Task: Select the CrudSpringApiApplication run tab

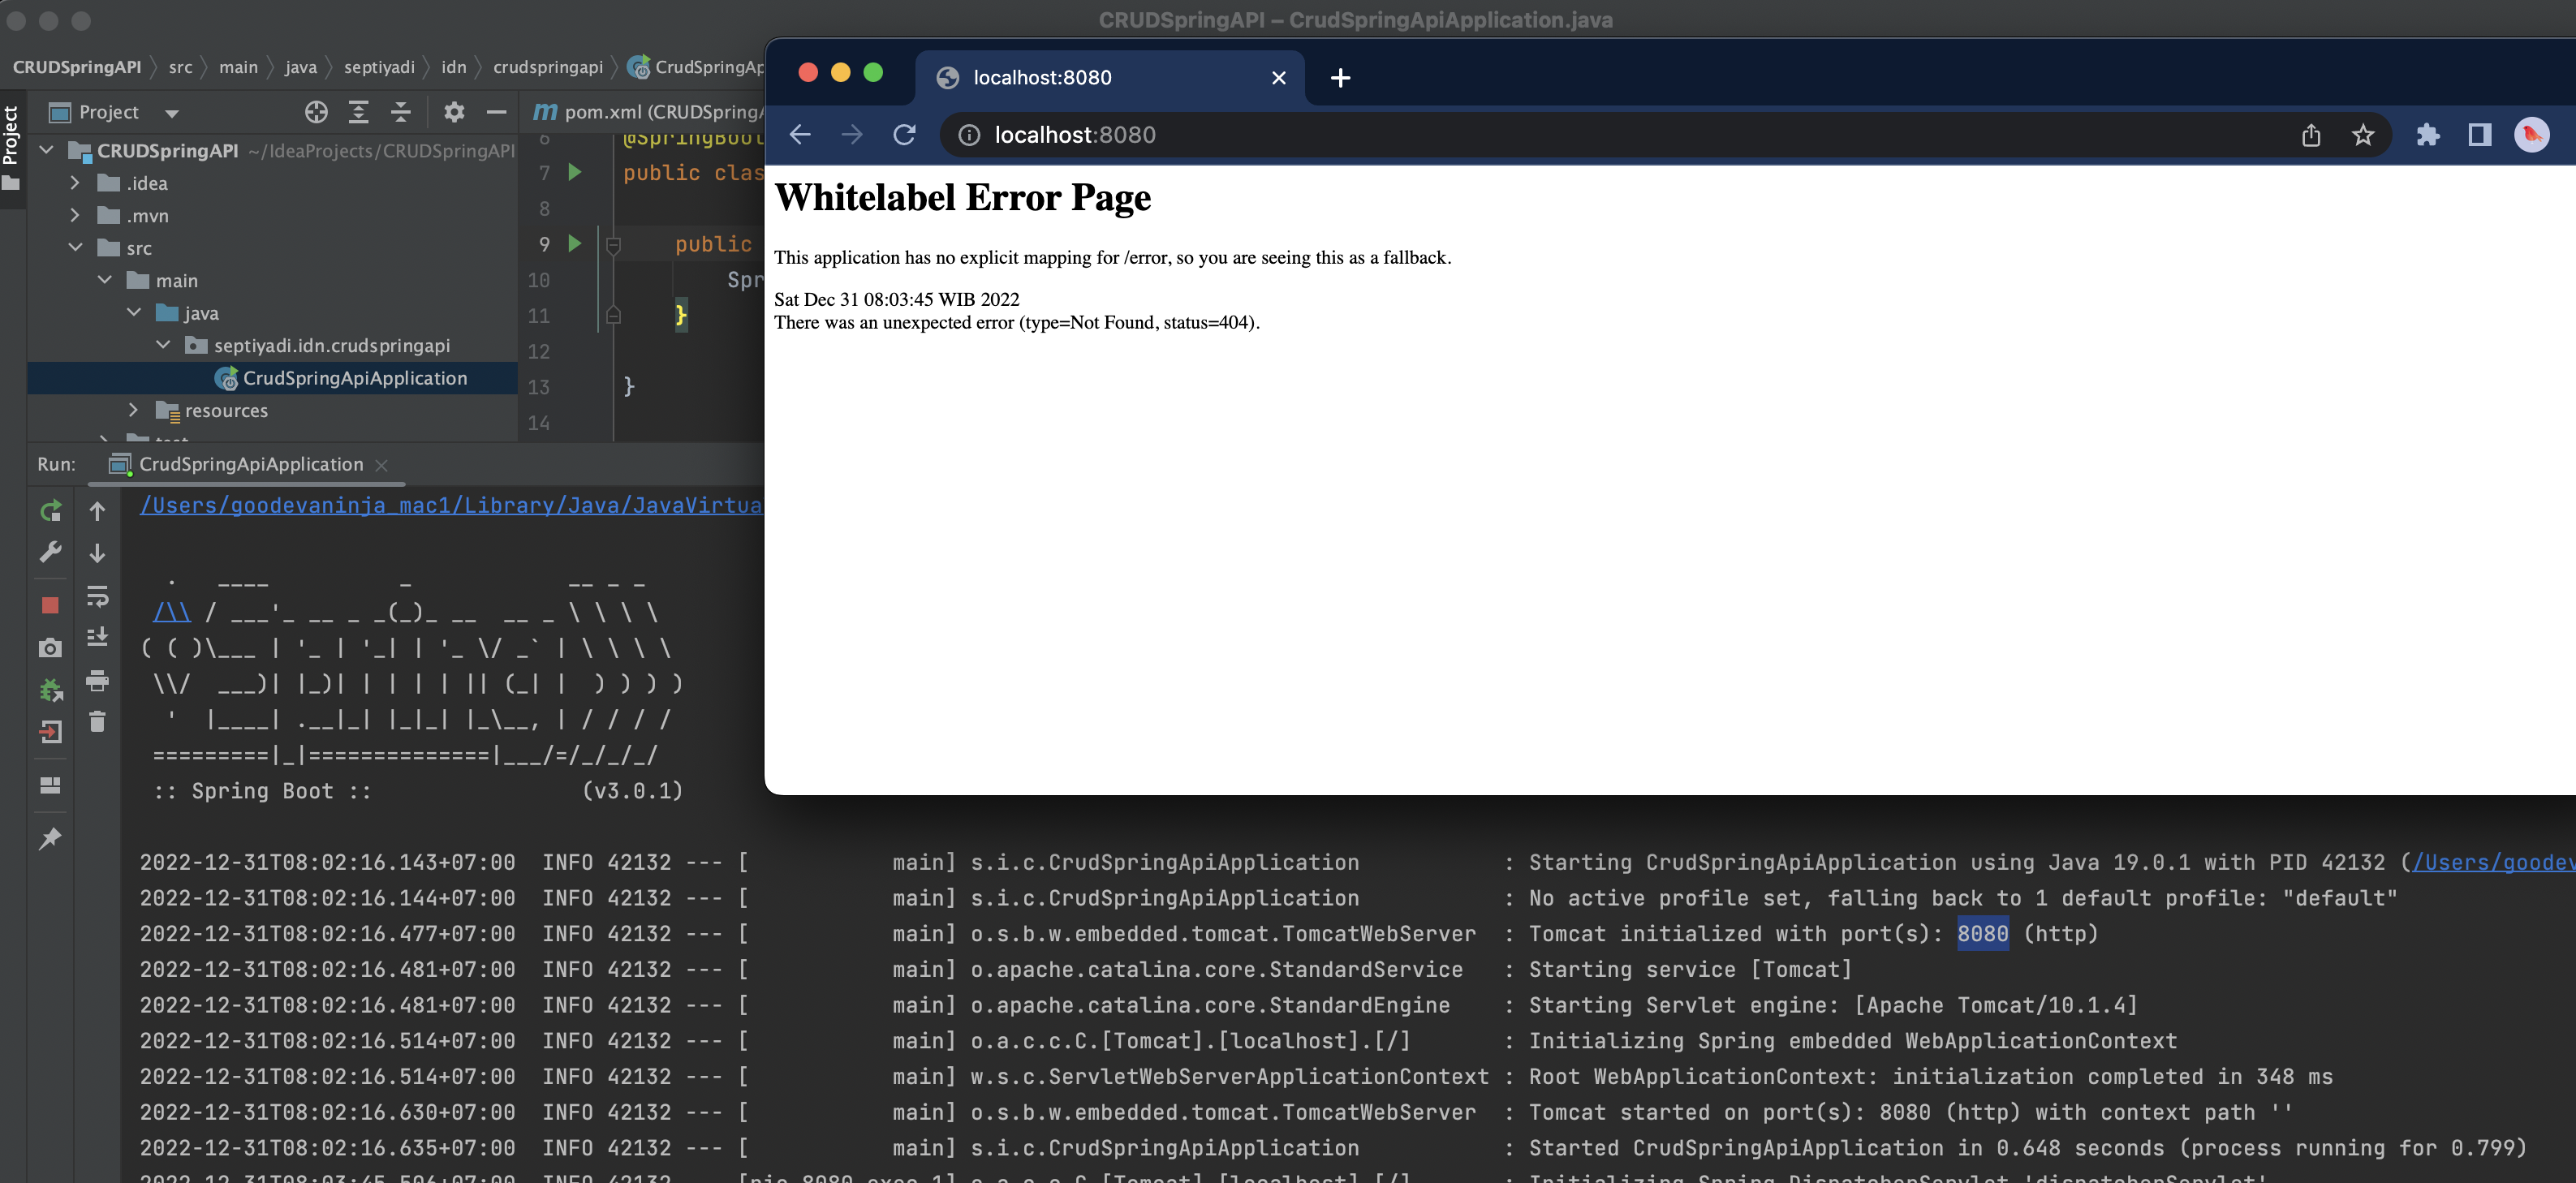Action: click(250, 464)
